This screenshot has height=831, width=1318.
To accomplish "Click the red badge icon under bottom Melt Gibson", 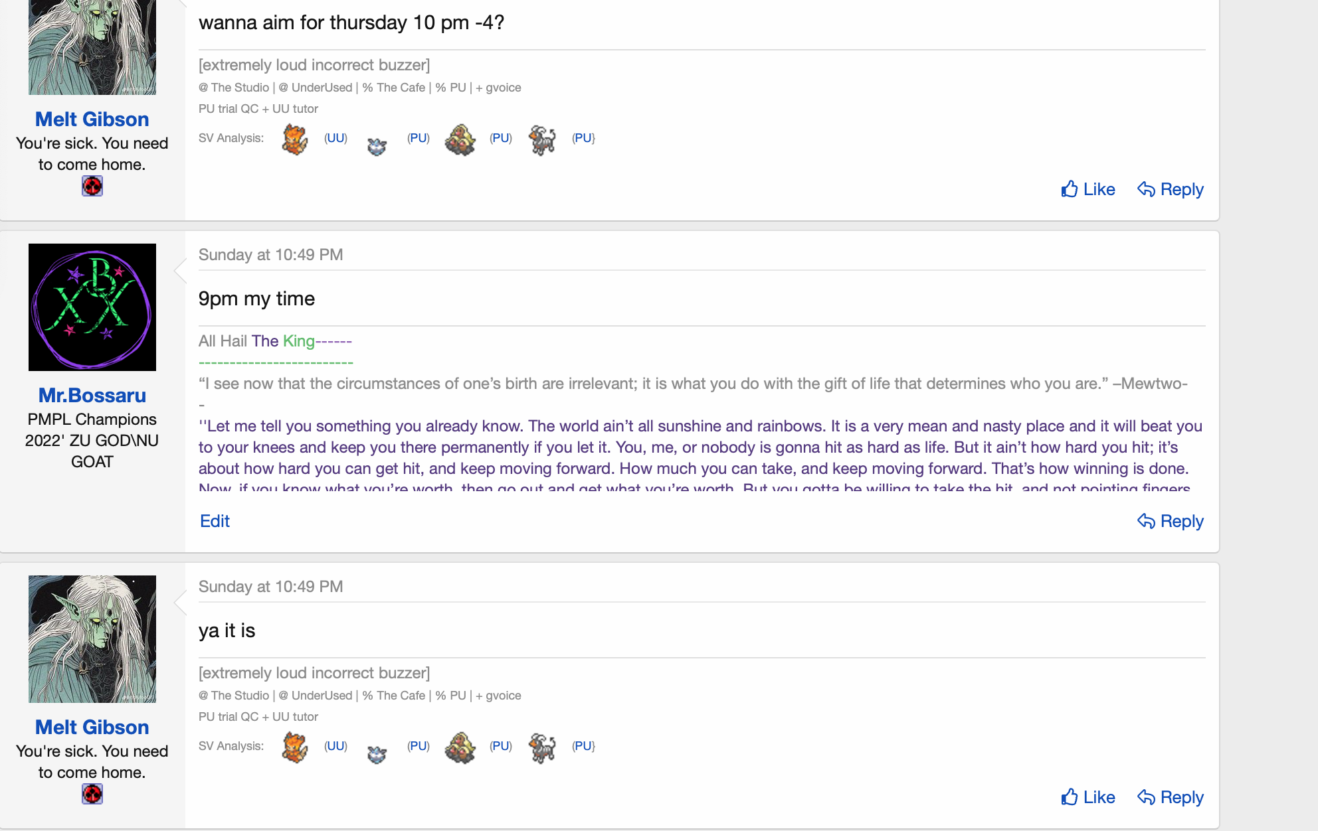I will [92, 794].
